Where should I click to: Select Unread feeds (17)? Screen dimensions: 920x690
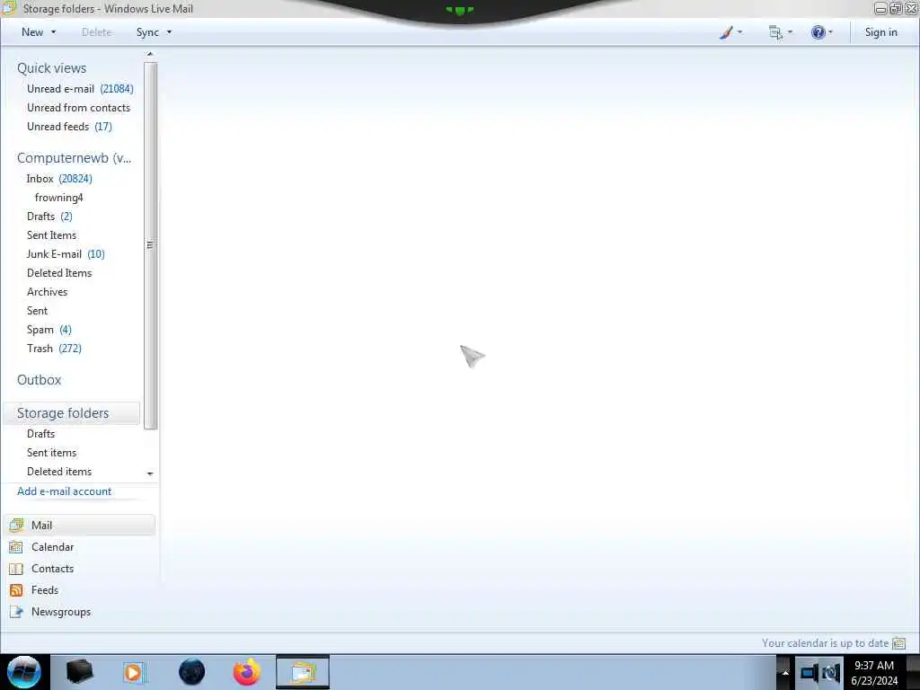(x=69, y=126)
